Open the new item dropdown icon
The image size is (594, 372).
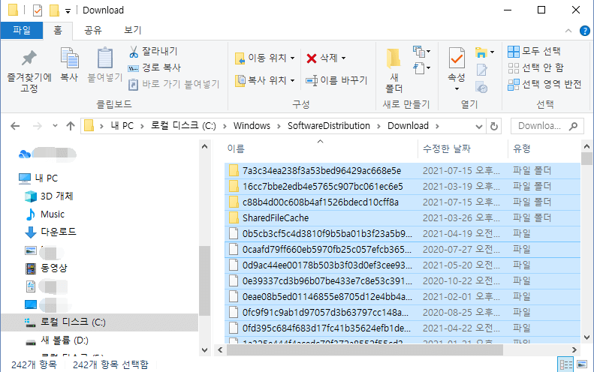[421, 51]
